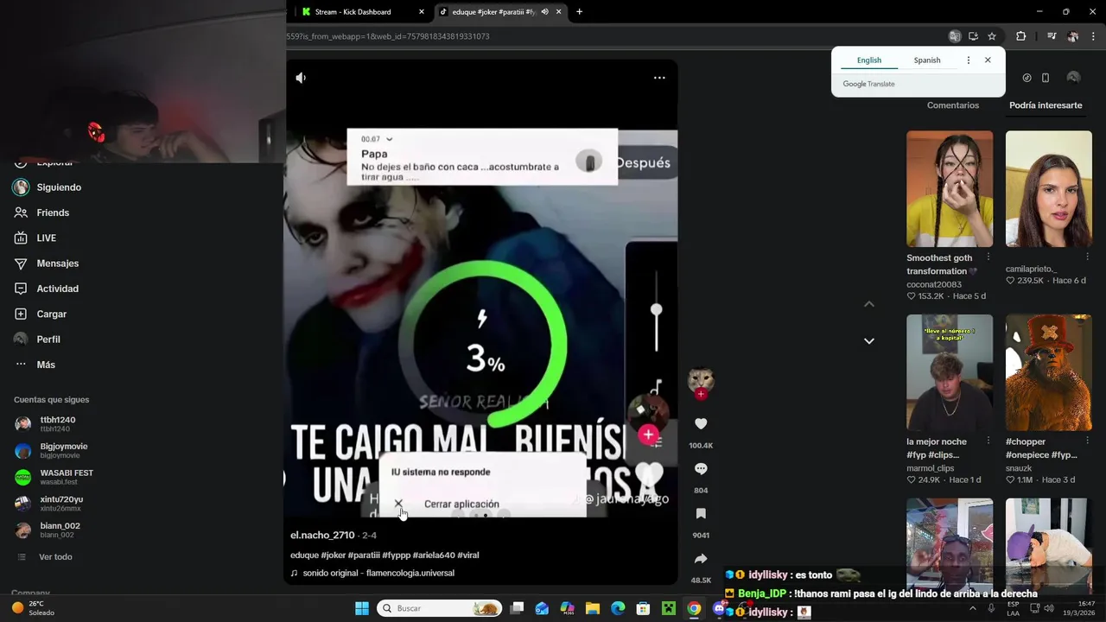Image resolution: width=1106 pixels, height=622 pixels.
Task: Open File Explorer from taskbar
Action: (x=593, y=608)
